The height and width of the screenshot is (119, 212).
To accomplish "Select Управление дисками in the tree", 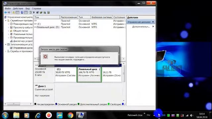I will point(21,48).
